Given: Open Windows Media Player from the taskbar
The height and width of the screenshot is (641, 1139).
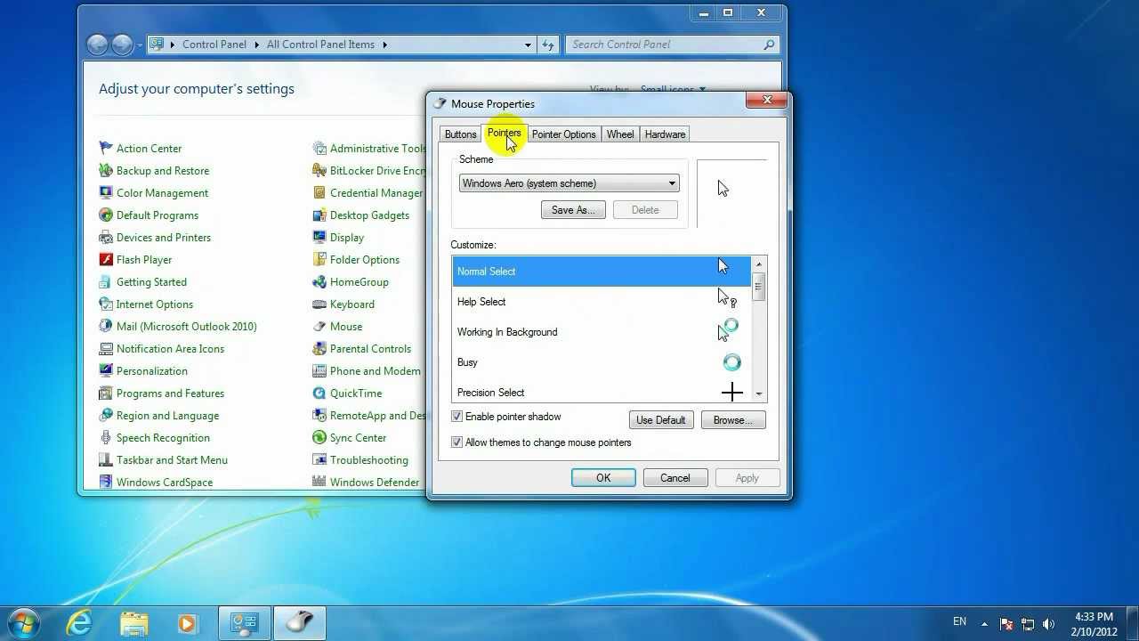Looking at the screenshot, I should click(187, 623).
